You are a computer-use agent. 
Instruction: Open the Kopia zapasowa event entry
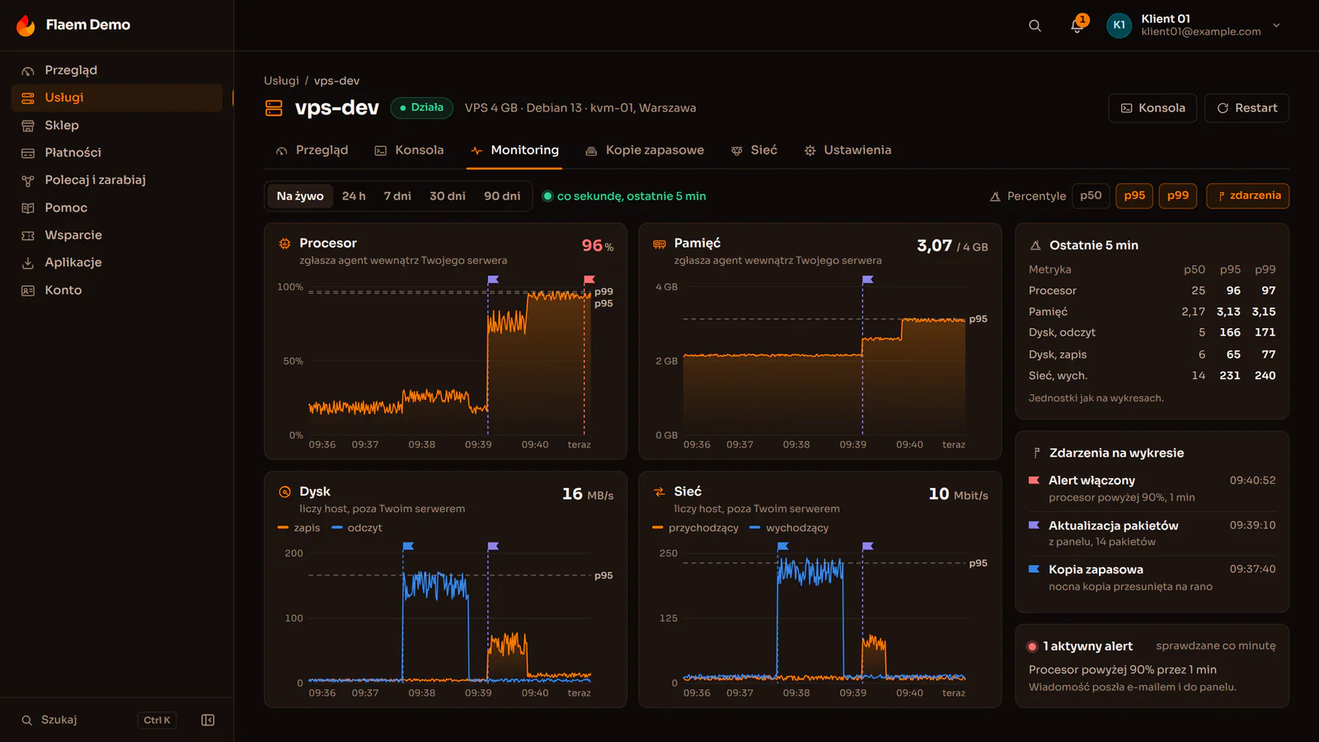point(1152,578)
